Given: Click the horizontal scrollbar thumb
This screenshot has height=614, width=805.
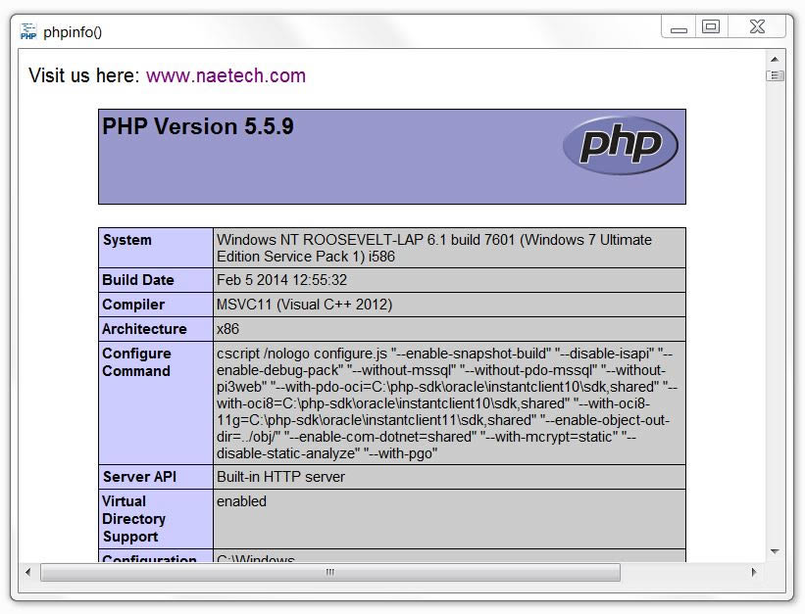Looking at the screenshot, I should pos(329,572).
